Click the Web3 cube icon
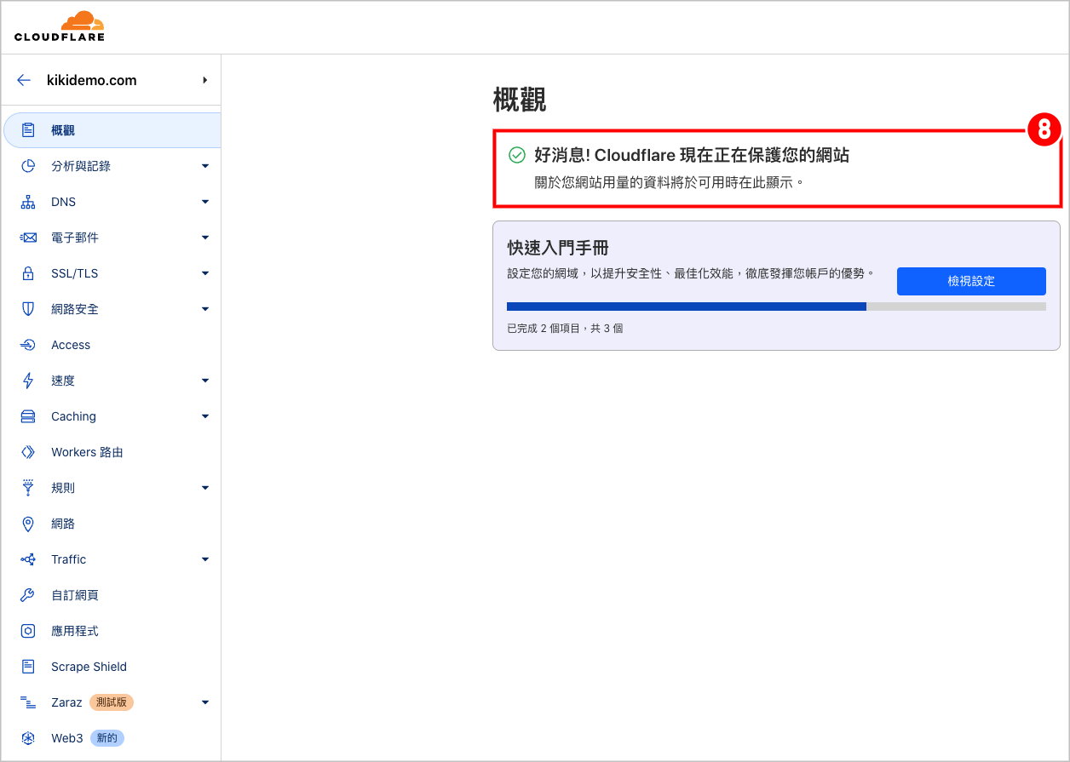Viewport: 1070px width, 762px height. click(x=28, y=738)
